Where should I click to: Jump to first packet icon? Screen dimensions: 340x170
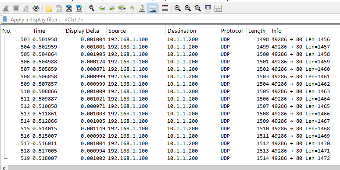pos(132,8)
